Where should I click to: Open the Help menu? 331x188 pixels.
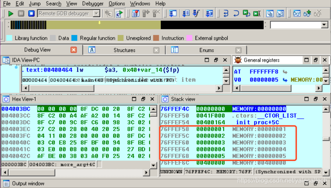pyautogui.click(x=160, y=4)
